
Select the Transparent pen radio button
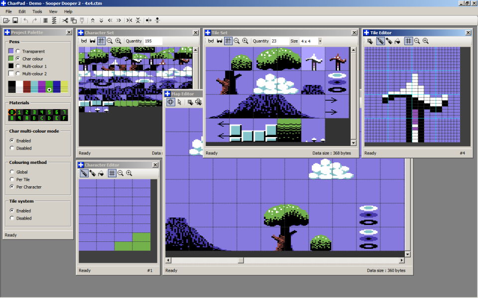[x=18, y=51]
